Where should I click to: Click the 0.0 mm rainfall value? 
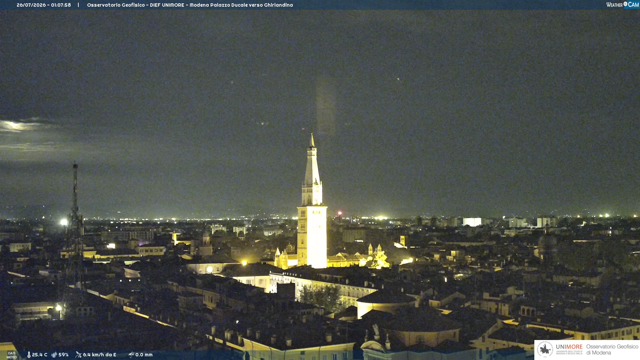pos(144,355)
